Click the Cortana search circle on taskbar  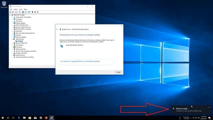(8, 118)
